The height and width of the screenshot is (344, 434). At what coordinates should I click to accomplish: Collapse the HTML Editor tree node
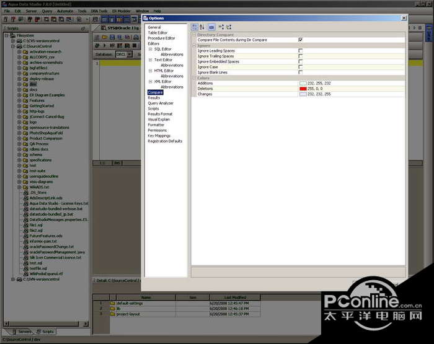[x=150, y=71]
